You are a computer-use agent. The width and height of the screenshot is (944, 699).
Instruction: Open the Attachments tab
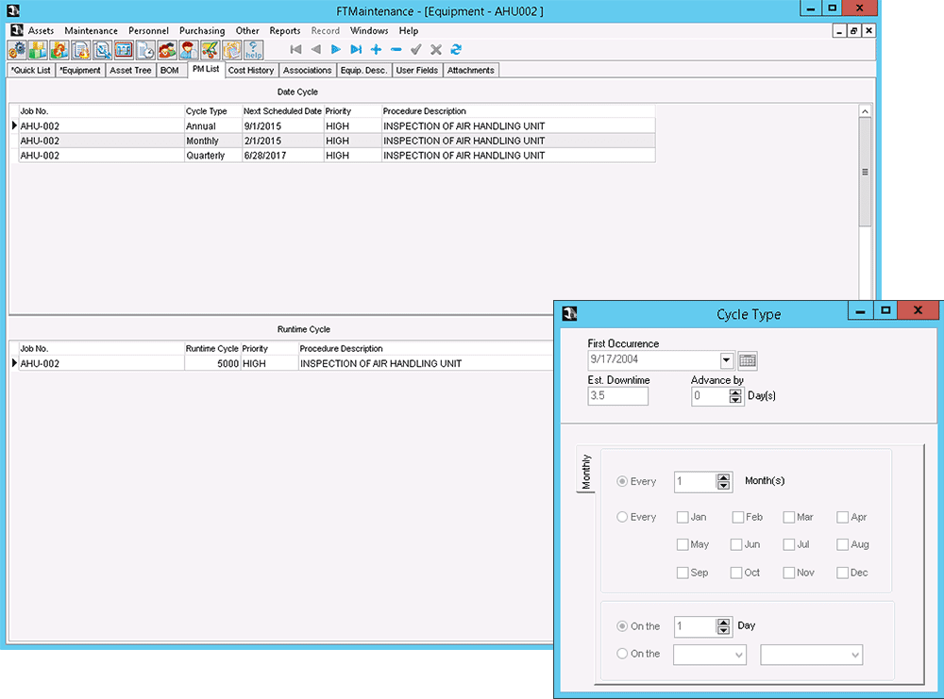[x=471, y=71]
